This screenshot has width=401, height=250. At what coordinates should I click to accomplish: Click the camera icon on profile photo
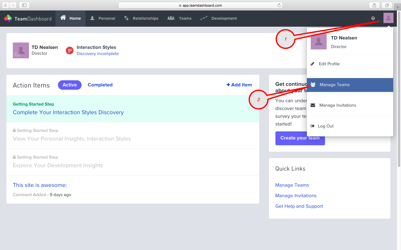pos(17,54)
